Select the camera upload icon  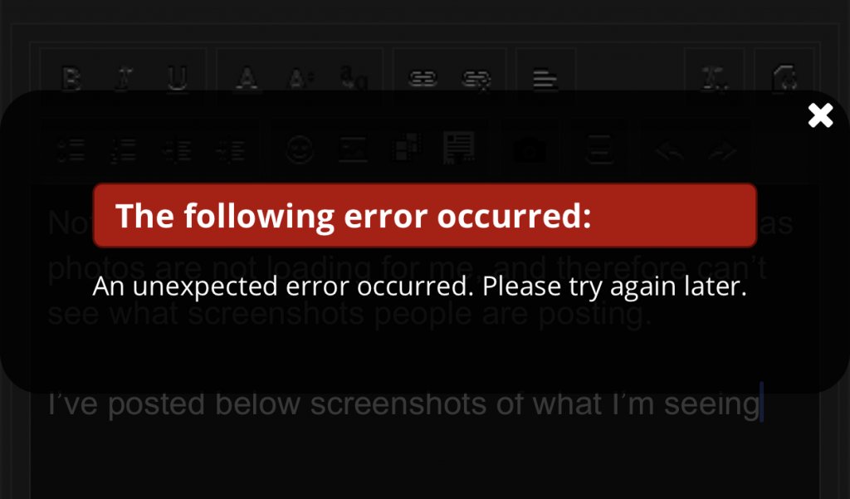[x=530, y=149]
